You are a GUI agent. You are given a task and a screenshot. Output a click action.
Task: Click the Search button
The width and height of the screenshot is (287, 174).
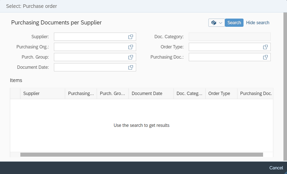234,23
